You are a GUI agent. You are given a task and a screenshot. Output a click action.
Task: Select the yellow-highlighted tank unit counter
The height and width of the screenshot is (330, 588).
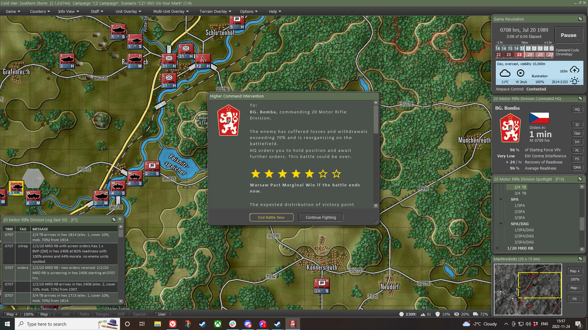(x=16, y=188)
